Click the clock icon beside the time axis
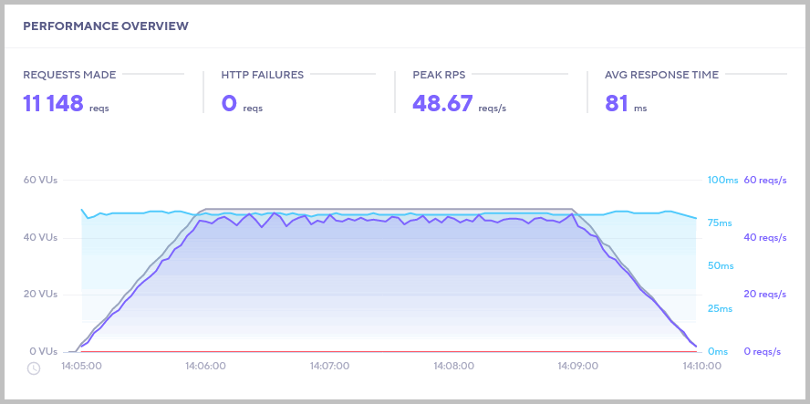The height and width of the screenshot is (404, 810). click(x=34, y=368)
